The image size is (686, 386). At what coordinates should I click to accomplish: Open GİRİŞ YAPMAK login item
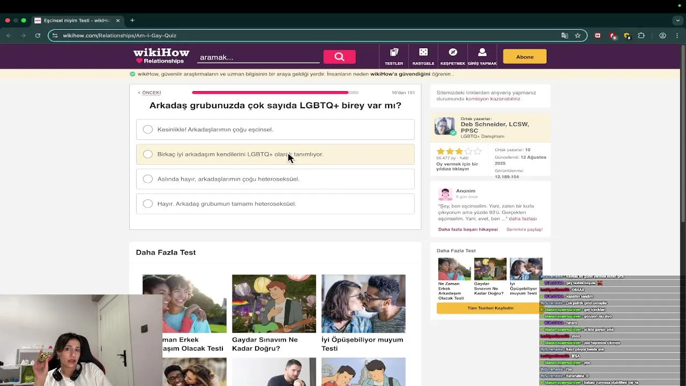pyautogui.click(x=482, y=57)
